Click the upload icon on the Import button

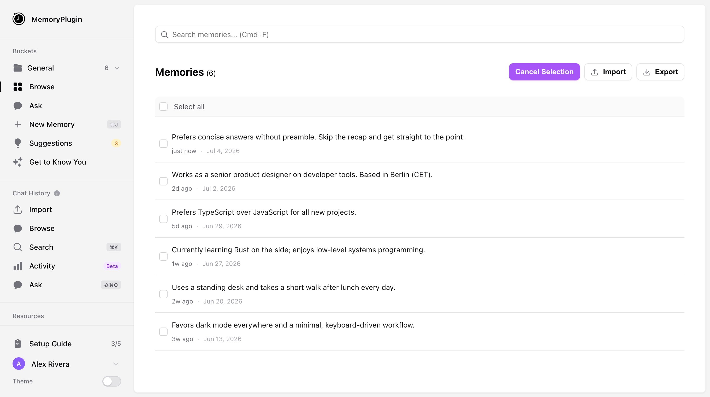(595, 72)
